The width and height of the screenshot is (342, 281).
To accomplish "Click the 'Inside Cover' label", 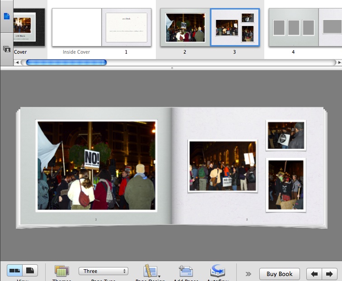I will (x=76, y=52).
